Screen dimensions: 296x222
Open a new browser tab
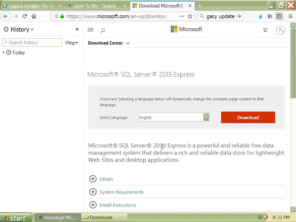(200, 6)
